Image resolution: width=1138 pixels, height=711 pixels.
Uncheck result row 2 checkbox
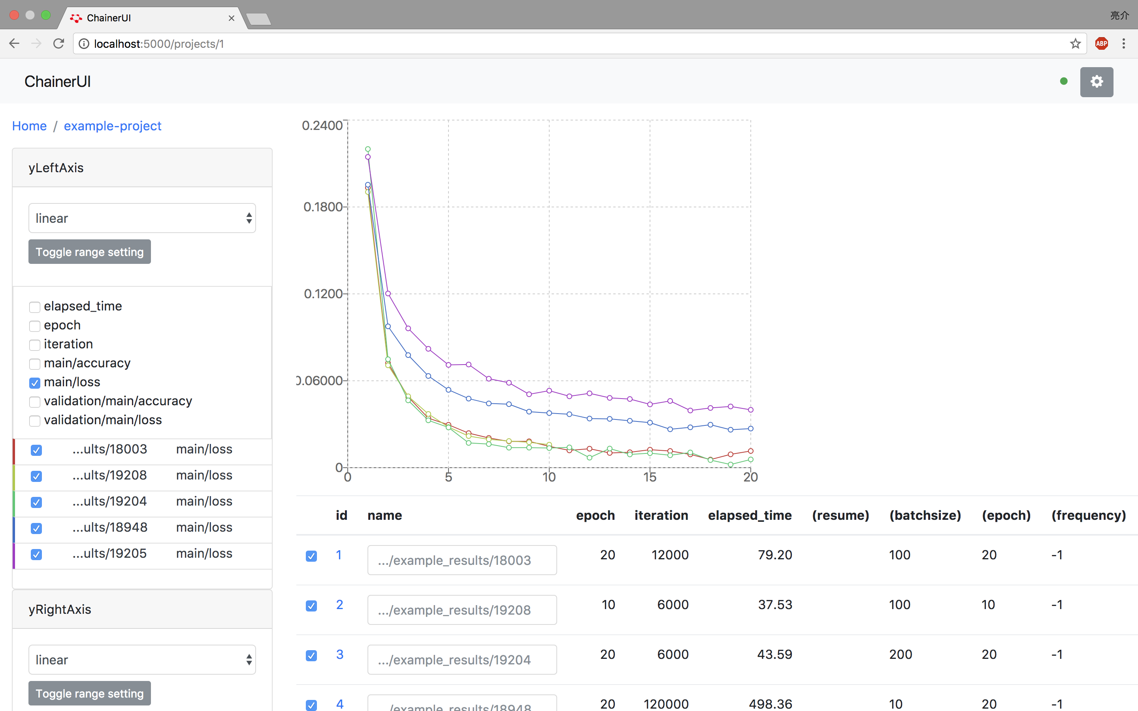click(x=311, y=606)
